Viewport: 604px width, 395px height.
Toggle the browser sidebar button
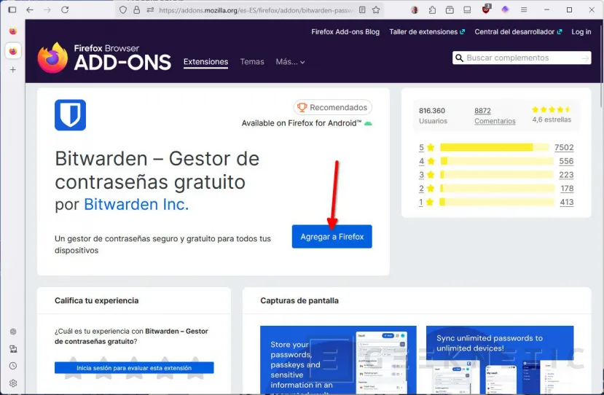[x=12, y=9]
